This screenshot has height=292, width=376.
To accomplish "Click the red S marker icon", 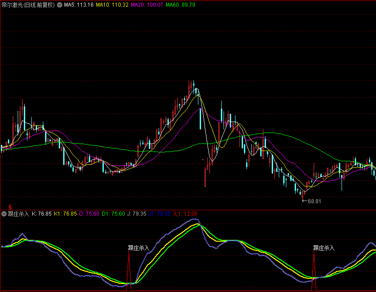I will (10, 207).
